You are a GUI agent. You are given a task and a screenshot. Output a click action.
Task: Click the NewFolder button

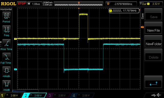click(153, 44)
